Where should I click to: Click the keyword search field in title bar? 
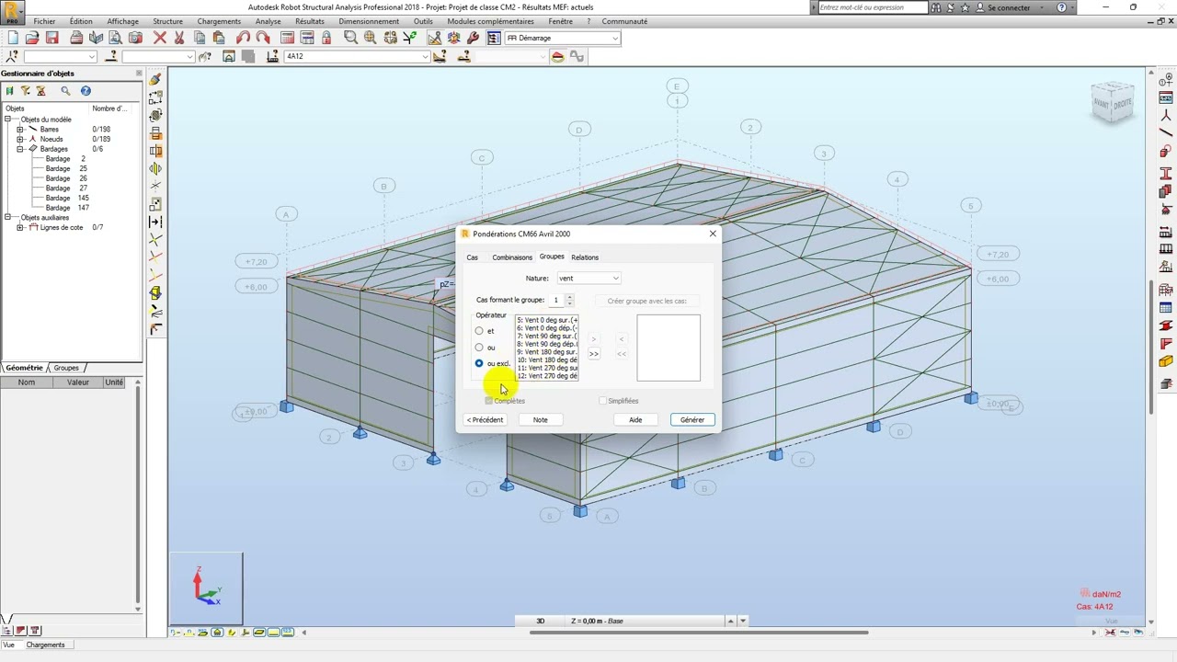871,7
